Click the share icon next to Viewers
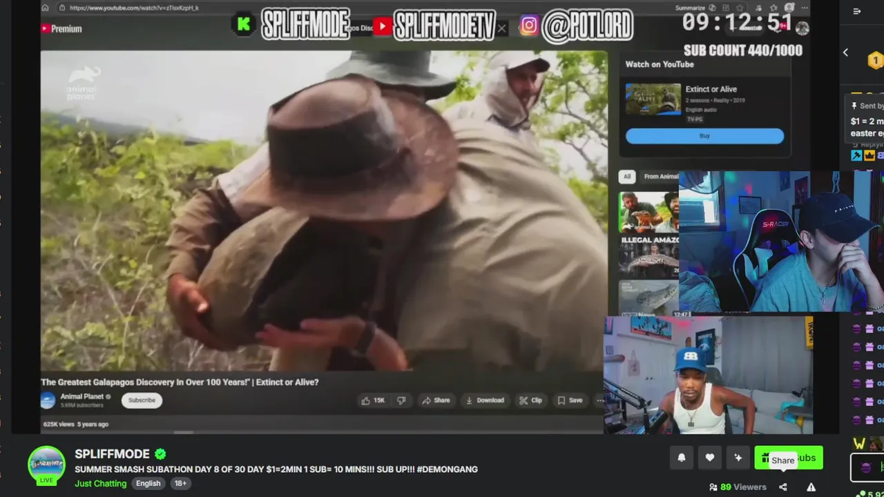Screen dimensions: 884x497 [x=782, y=487]
